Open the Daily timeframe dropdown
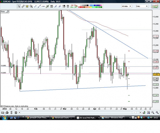Viewport: 160px width, 133px height. coord(142,6)
